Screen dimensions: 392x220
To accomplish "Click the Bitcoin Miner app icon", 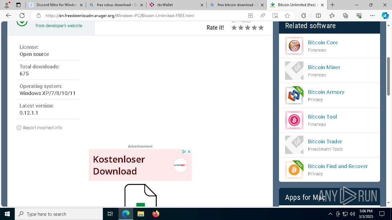I will (294, 71).
